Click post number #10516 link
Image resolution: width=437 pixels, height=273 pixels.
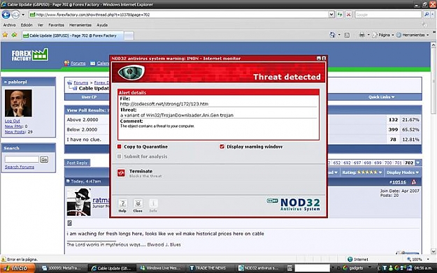399,182
